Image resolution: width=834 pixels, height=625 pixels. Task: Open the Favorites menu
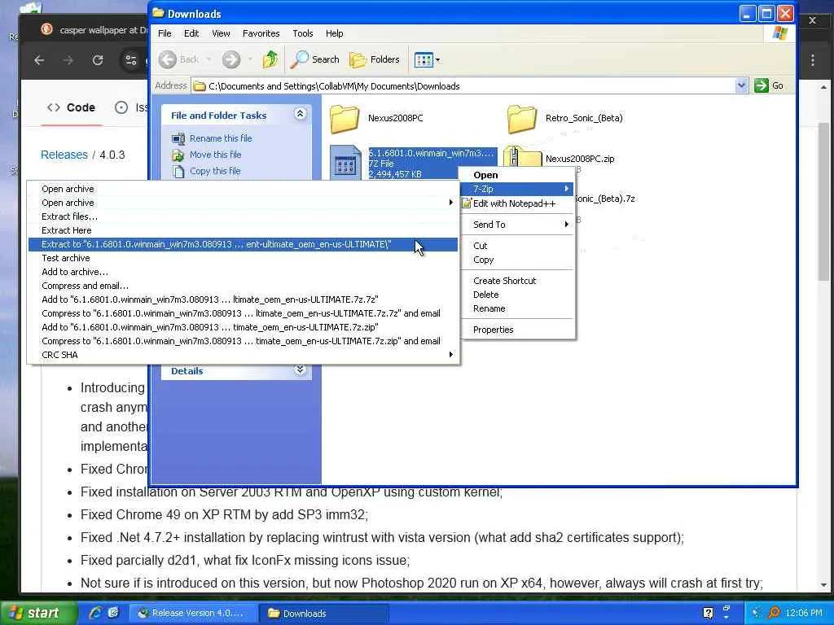coord(261,33)
